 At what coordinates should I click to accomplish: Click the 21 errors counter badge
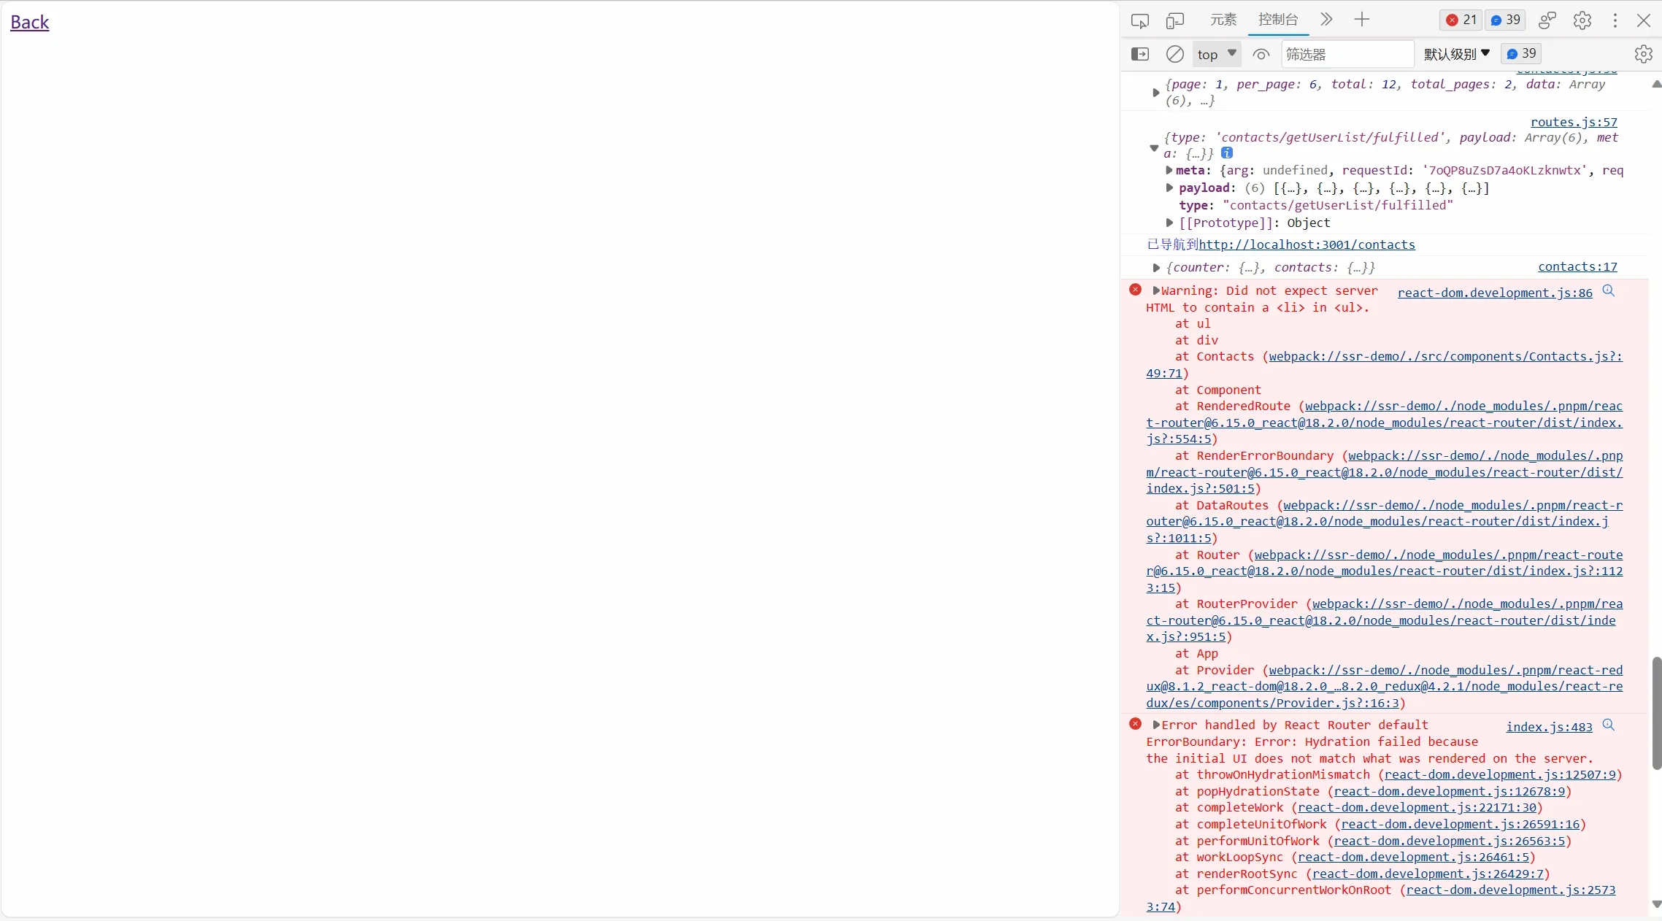(x=1461, y=20)
